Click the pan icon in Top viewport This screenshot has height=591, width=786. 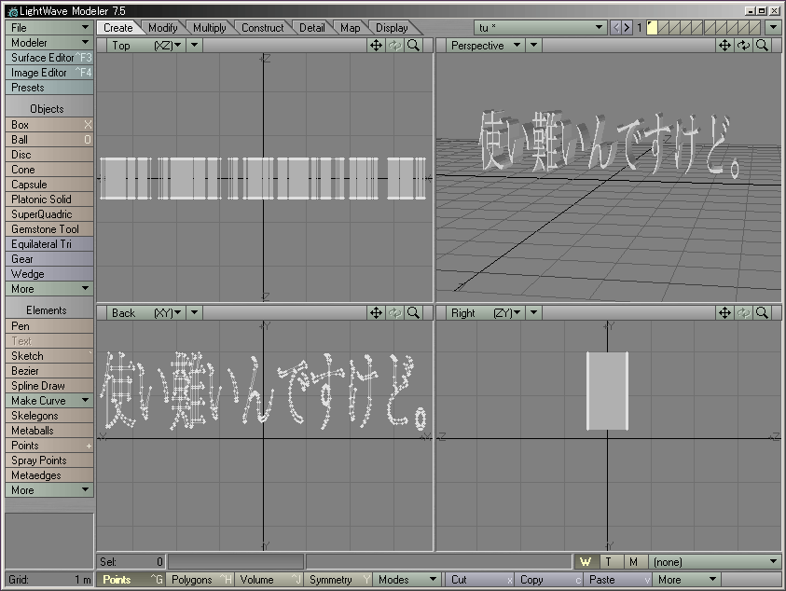coord(376,45)
